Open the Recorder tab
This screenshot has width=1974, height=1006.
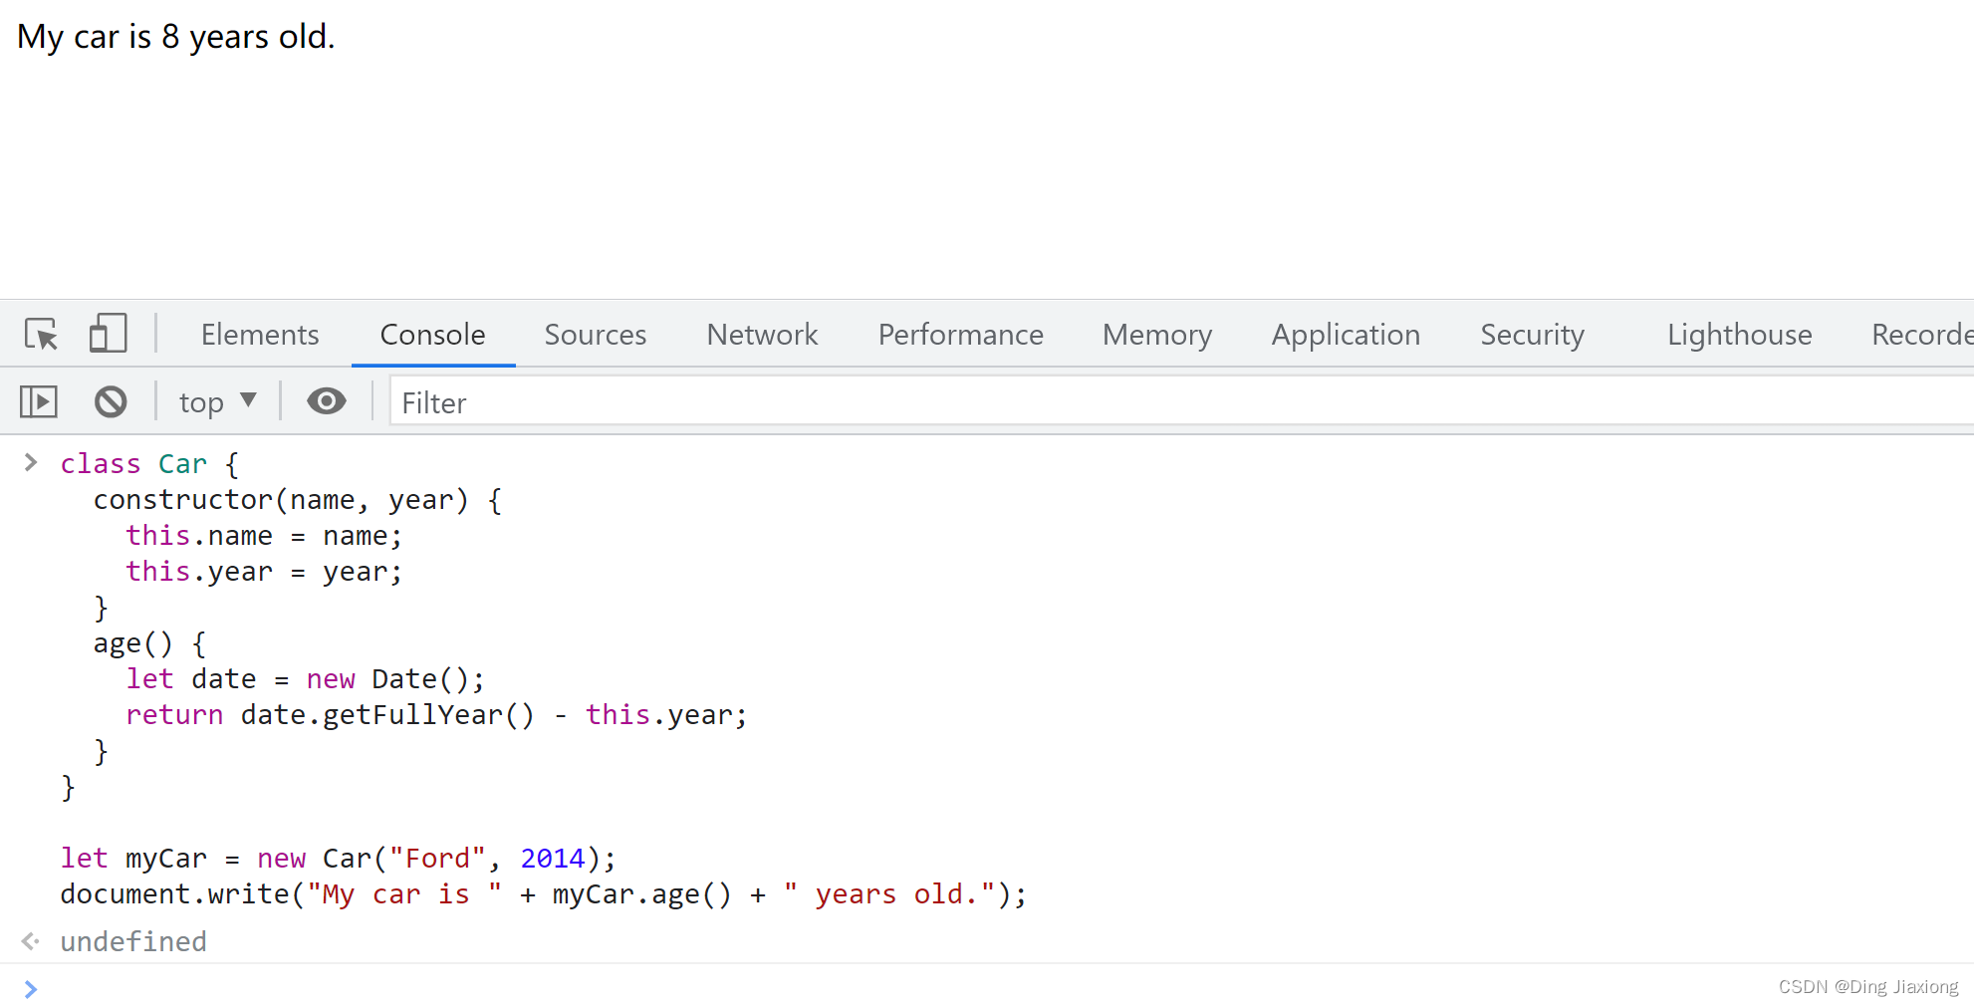click(x=1922, y=335)
